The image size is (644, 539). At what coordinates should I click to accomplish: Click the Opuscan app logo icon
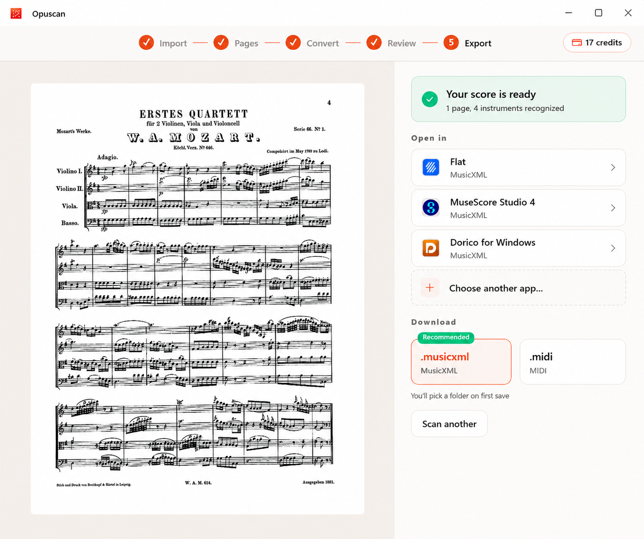click(16, 14)
